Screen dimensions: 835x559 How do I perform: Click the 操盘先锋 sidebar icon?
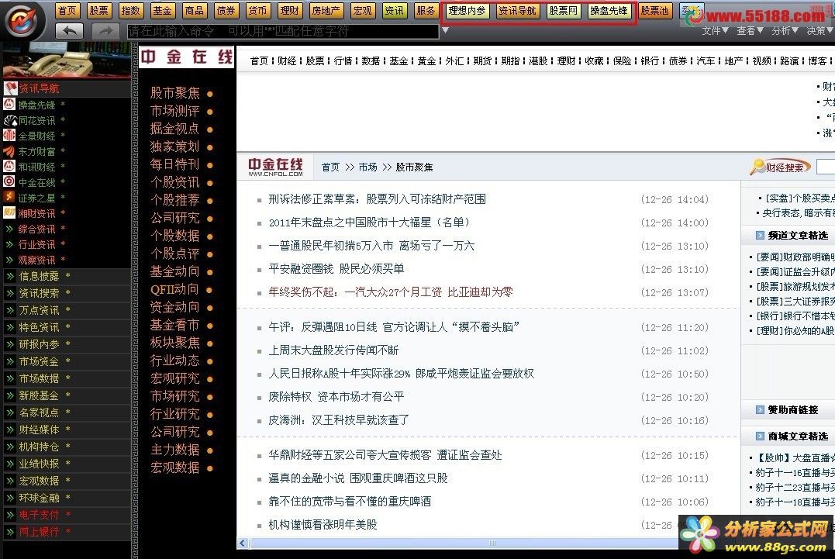click(x=9, y=105)
